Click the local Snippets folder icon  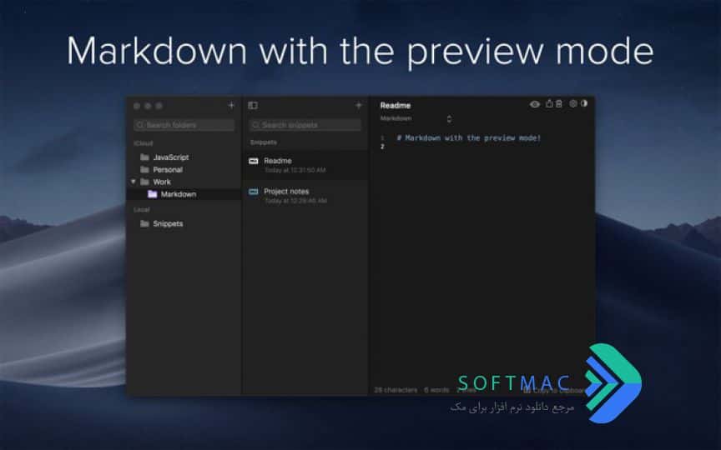144,223
